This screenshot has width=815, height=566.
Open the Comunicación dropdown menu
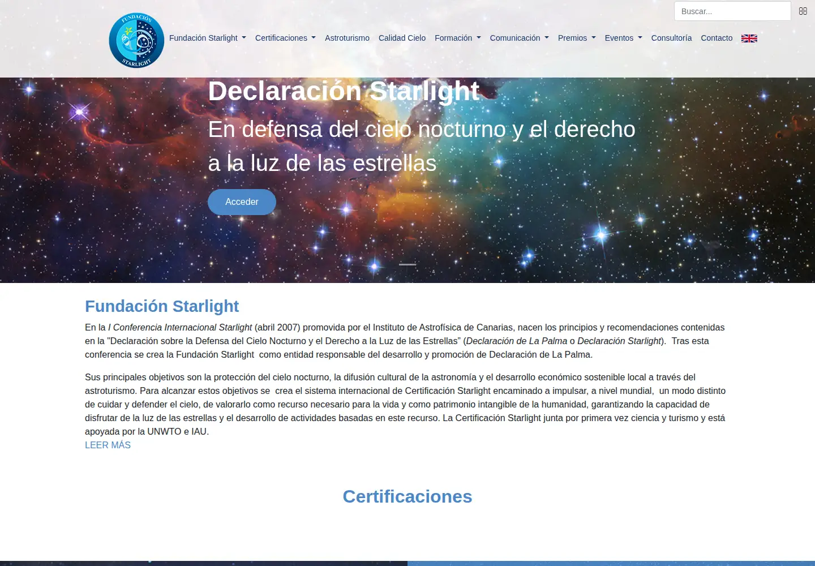pyautogui.click(x=519, y=38)
